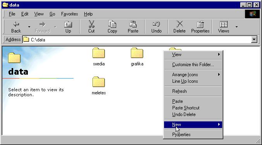The image size is (262, 145).
Task: Open the Help menu
Action: pos(88,14)
